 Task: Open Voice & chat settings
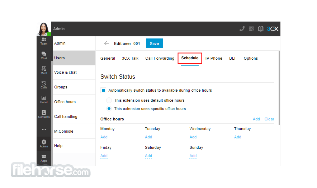click(74, 72)
